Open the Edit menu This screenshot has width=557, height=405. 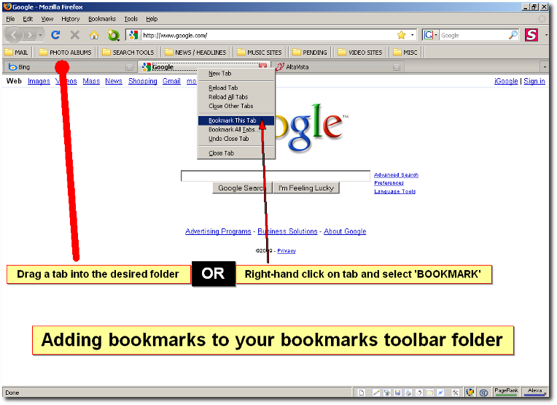[x=28, y=19]
